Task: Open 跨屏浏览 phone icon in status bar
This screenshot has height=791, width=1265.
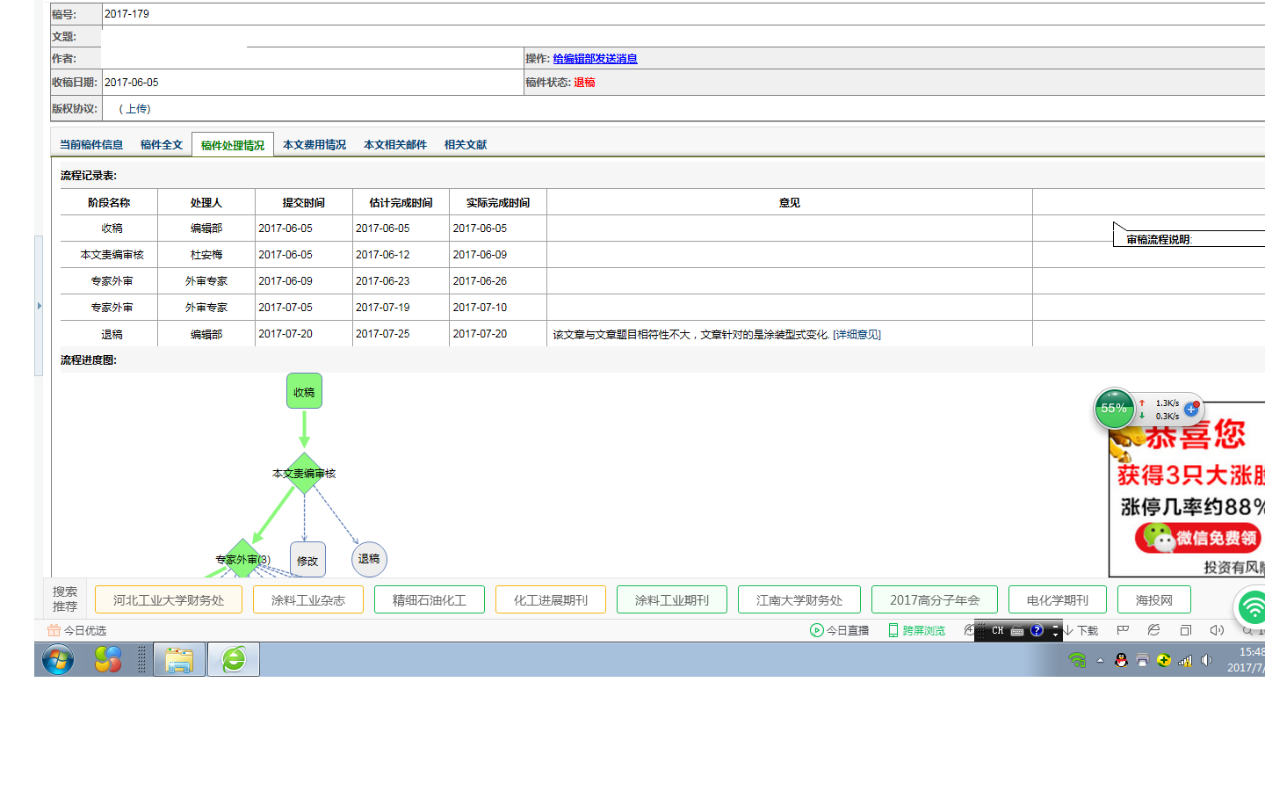Action: 893,630
